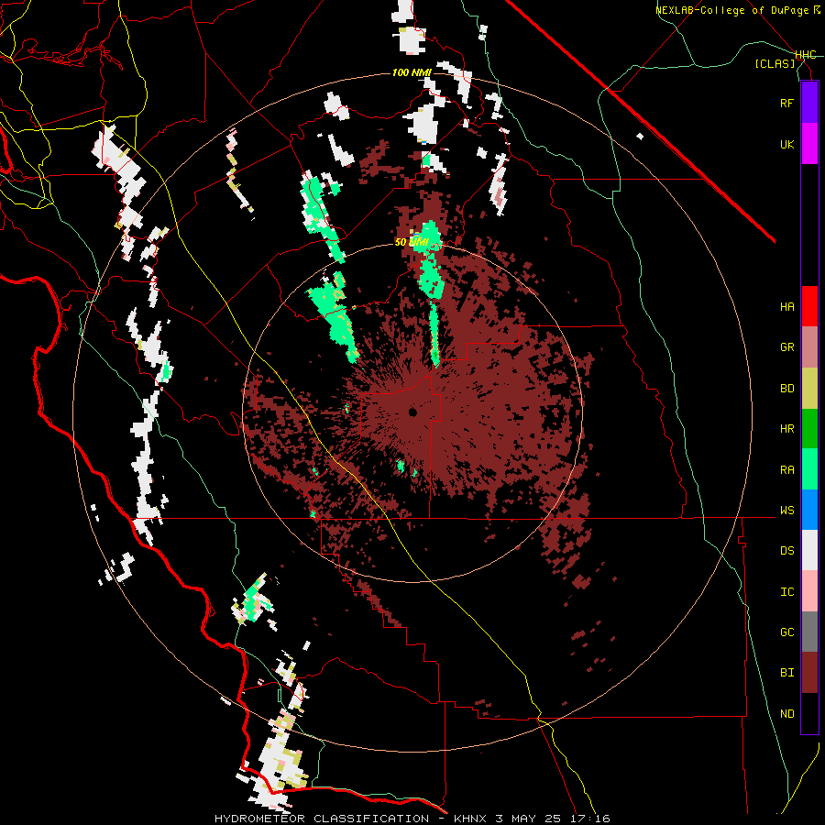Click the 100 NMI range ring label

point(412,72)
